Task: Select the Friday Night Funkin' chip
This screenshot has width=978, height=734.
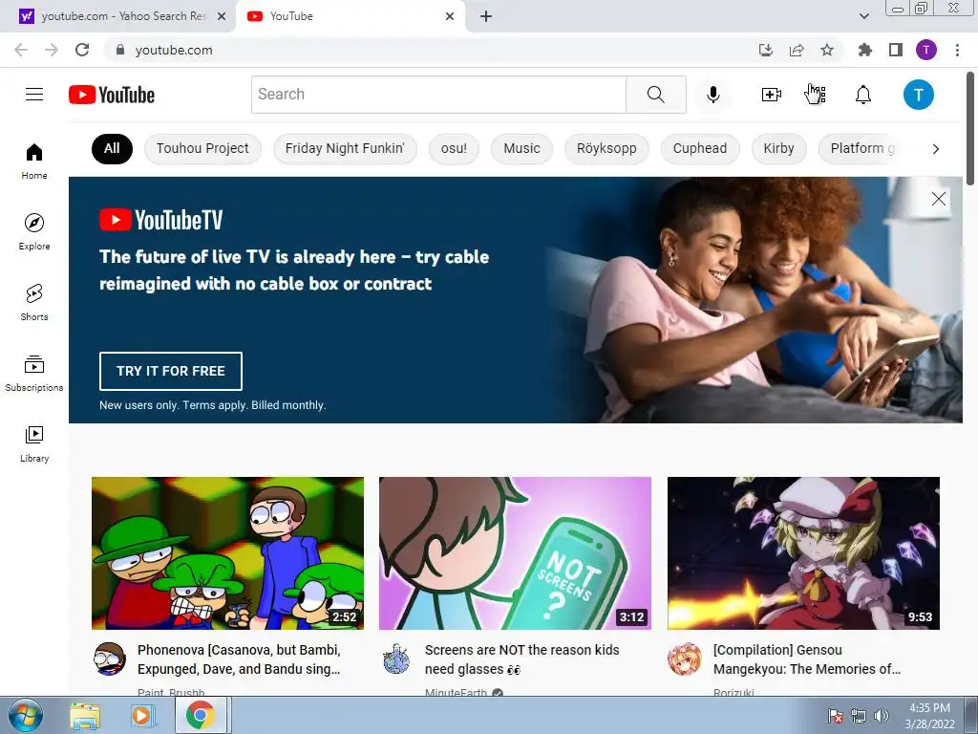Action: point(345,148)
